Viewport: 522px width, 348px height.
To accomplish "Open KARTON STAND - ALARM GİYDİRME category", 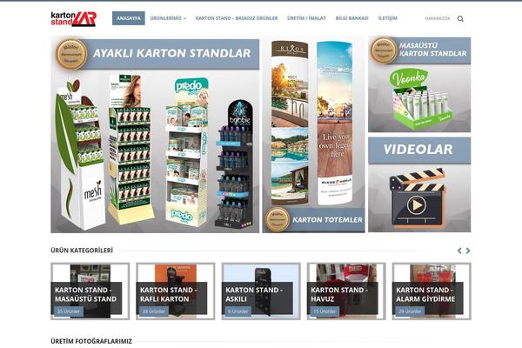I will [x=432, y=291].
